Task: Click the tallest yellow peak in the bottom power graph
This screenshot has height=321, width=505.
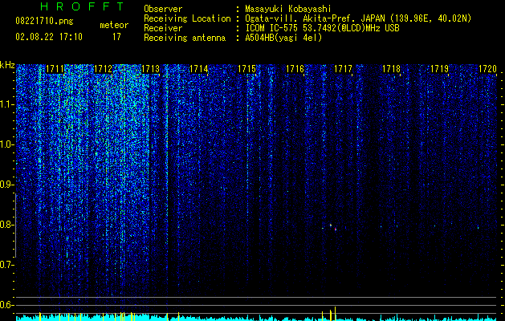Action: click(x=336, y=314)
